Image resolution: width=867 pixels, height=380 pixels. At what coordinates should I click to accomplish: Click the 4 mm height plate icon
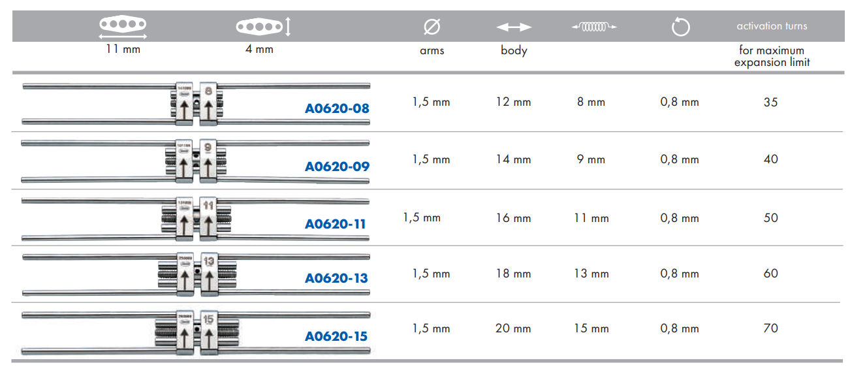tap(263, 27)
